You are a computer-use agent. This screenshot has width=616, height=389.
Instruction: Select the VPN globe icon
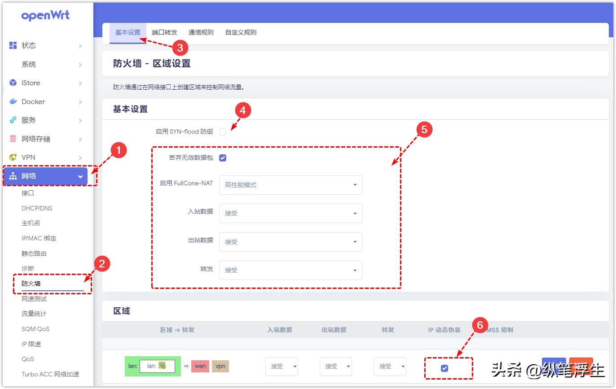[12, 157]
